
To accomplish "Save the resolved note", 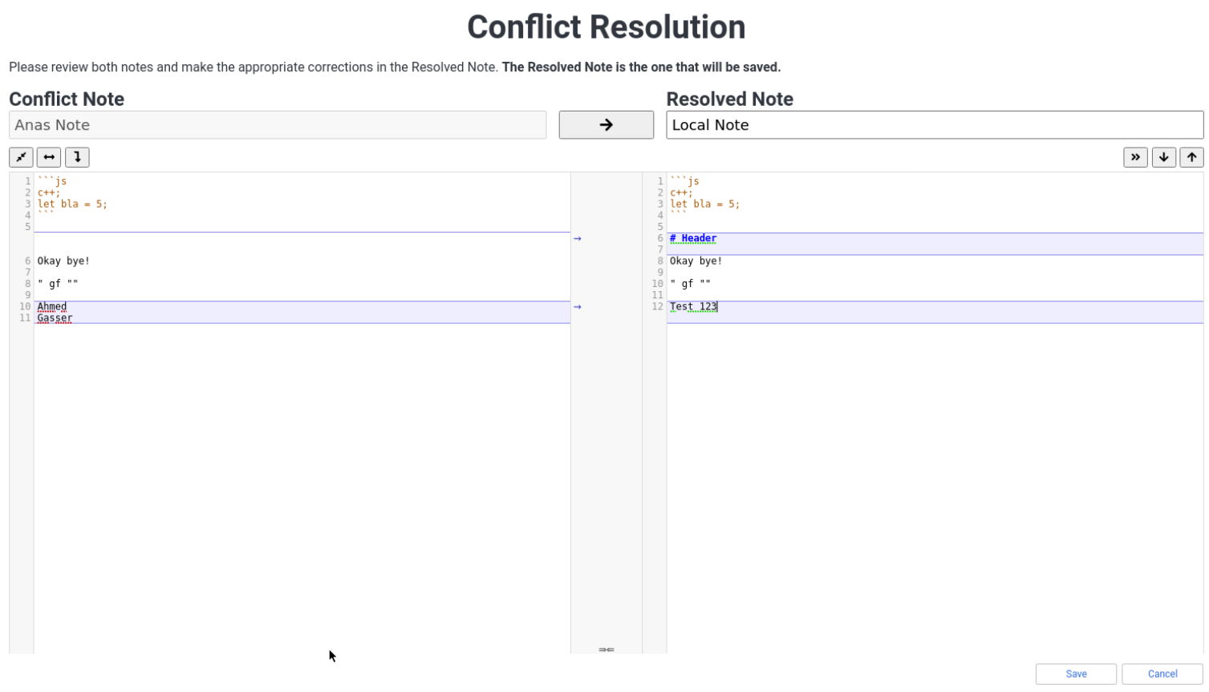I will point(1076,674).
